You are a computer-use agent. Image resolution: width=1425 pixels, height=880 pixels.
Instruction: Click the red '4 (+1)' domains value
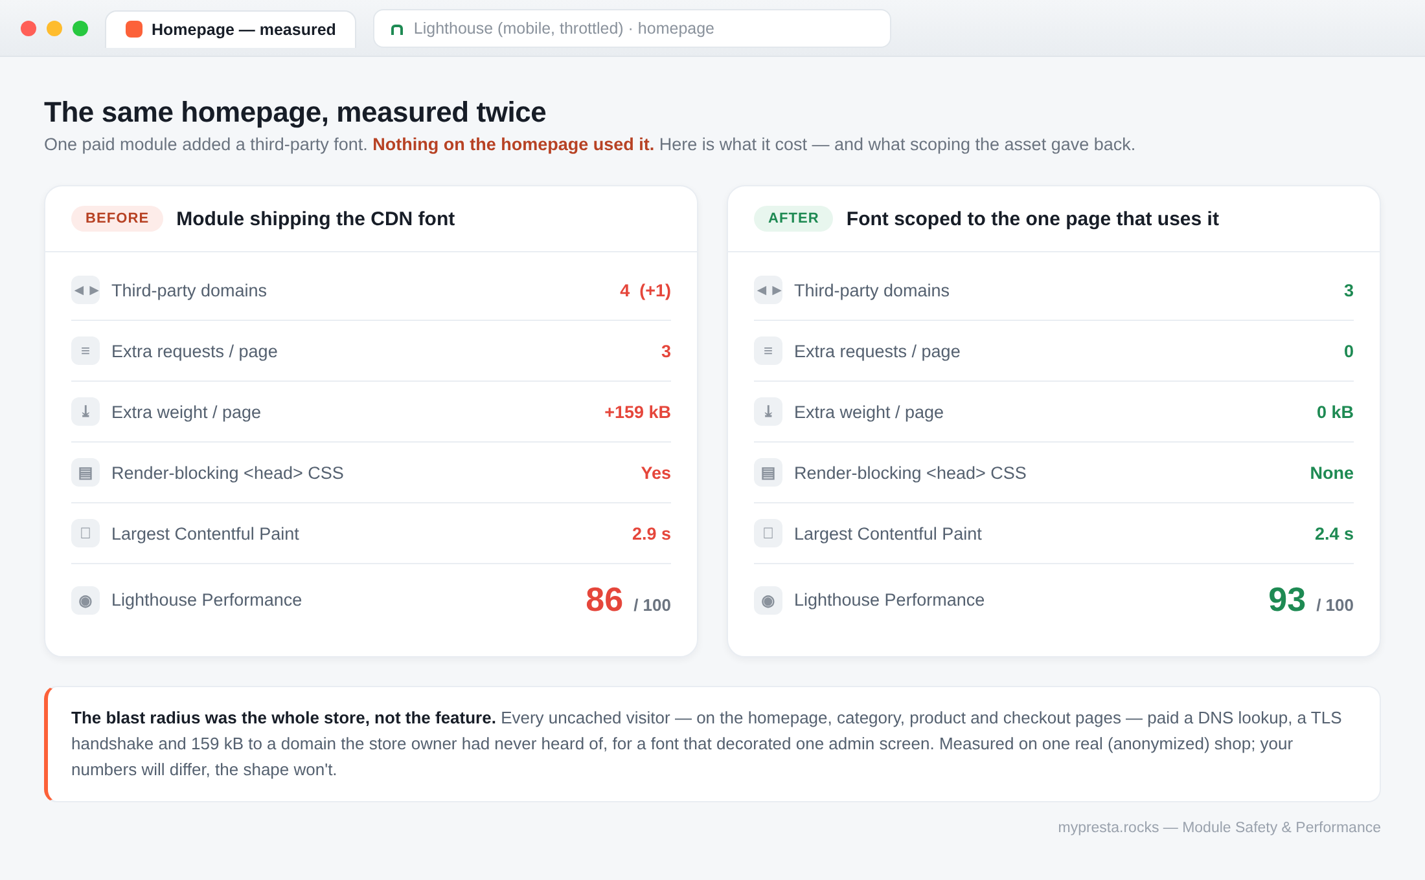(x=645, y=291)
